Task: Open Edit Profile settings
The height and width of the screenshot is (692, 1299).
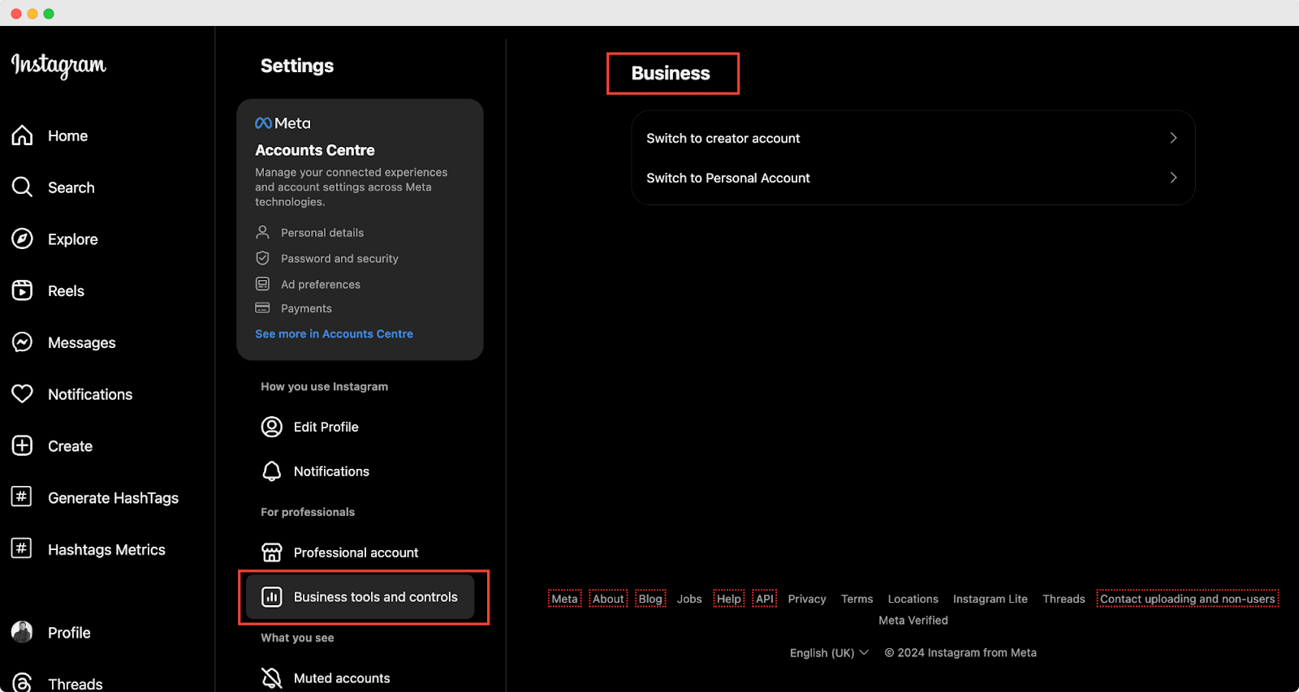Action: tap(326, 427)
